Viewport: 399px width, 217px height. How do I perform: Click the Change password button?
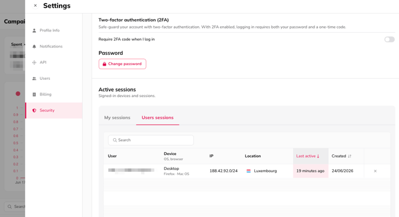click(123, 64)
